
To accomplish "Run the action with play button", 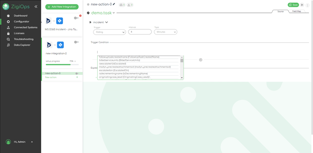I will (302, 5).
